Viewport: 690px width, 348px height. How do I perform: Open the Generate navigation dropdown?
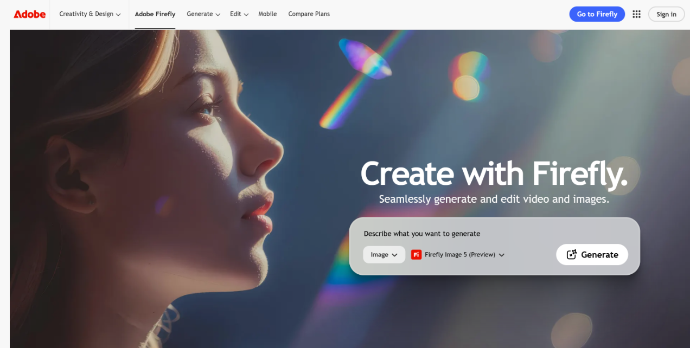(x=203, y=14)
